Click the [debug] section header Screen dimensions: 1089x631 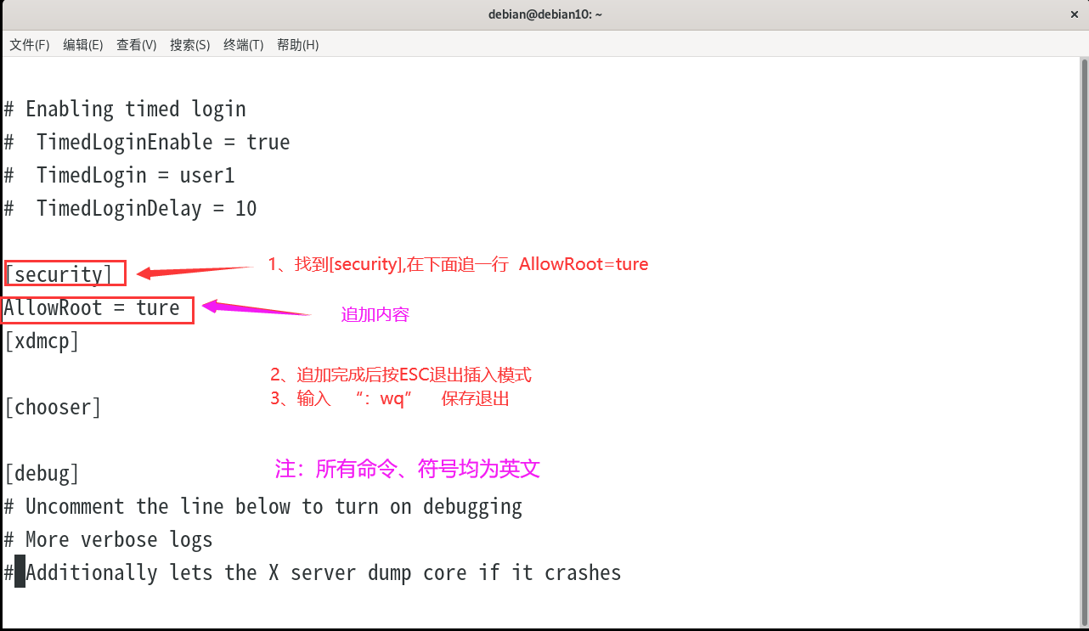coord(42,472)
